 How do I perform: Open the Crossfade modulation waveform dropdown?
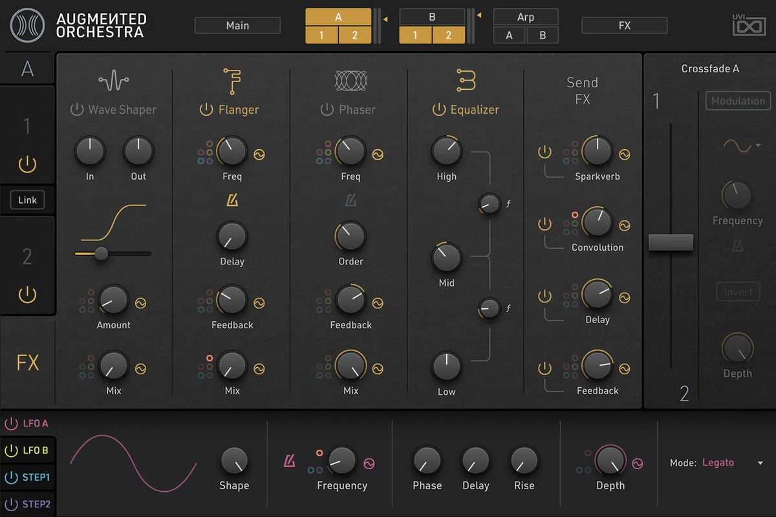741,146
